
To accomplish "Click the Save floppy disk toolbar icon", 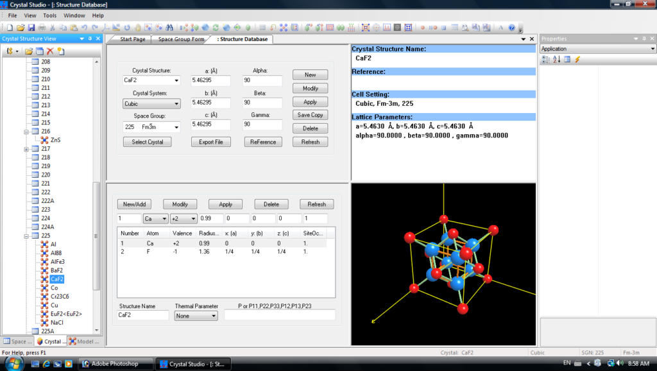I will pyautogui.click(x=31, y=28).
